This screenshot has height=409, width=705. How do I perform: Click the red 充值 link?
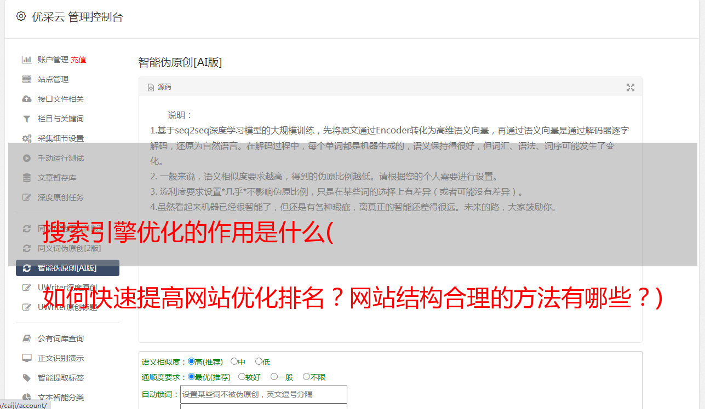coord(78,60)
